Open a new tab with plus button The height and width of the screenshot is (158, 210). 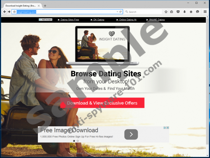(x=45, y=6)
